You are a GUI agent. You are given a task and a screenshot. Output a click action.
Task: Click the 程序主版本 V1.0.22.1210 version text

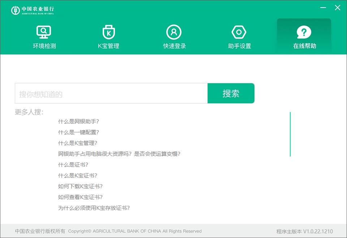(x=304, y=232)
